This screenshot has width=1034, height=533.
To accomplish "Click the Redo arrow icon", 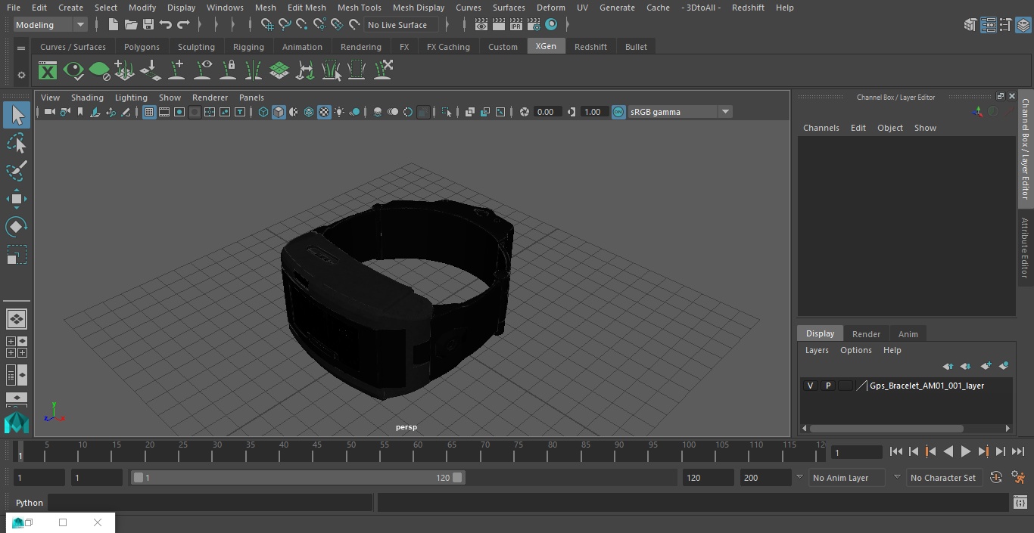I will [x=183, y=25].
